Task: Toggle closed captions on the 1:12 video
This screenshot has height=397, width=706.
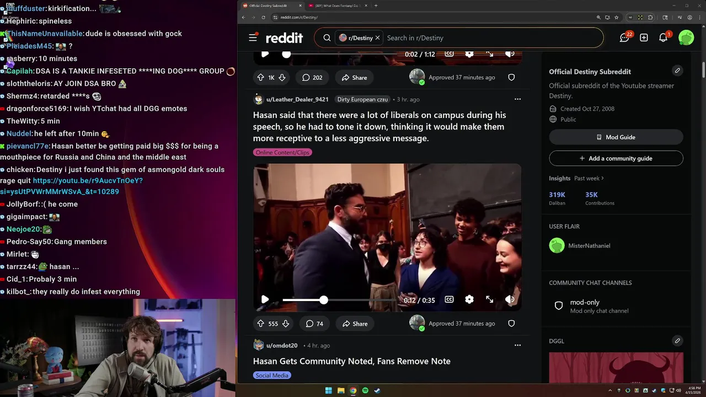Action: coord(450,53)
